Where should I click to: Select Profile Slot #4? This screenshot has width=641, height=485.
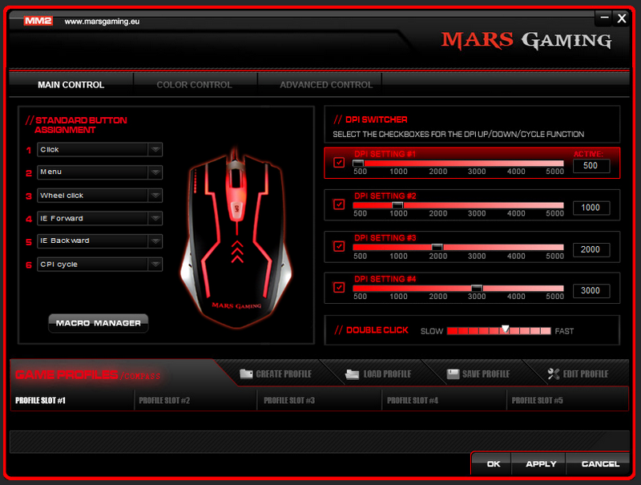(444, 400)
